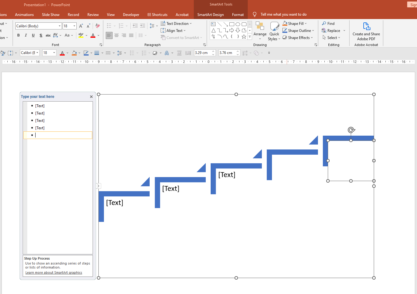Apply red font color in Font group
The width and height of the screenshot is (417, 294).
coord(93,35)
